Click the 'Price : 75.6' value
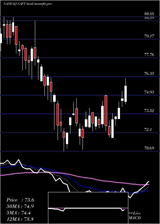The height and width of the screenshot is (224, 160). point(20,200)
